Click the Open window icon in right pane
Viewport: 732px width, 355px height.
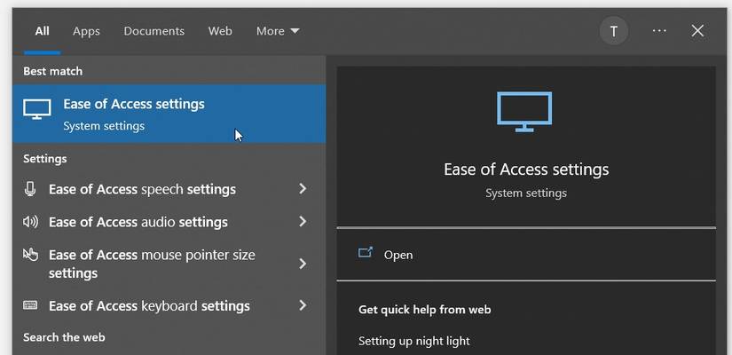click(x=365, y=254)
